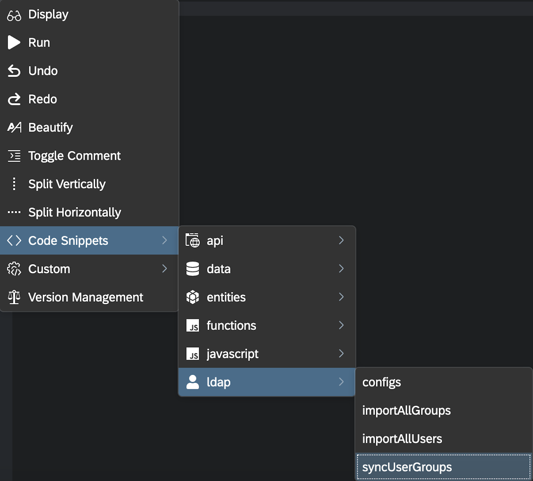Select the Beautify icon
The height and width of the screenshot is (481, 533).
pyautogui.click(x=14, y=127)
